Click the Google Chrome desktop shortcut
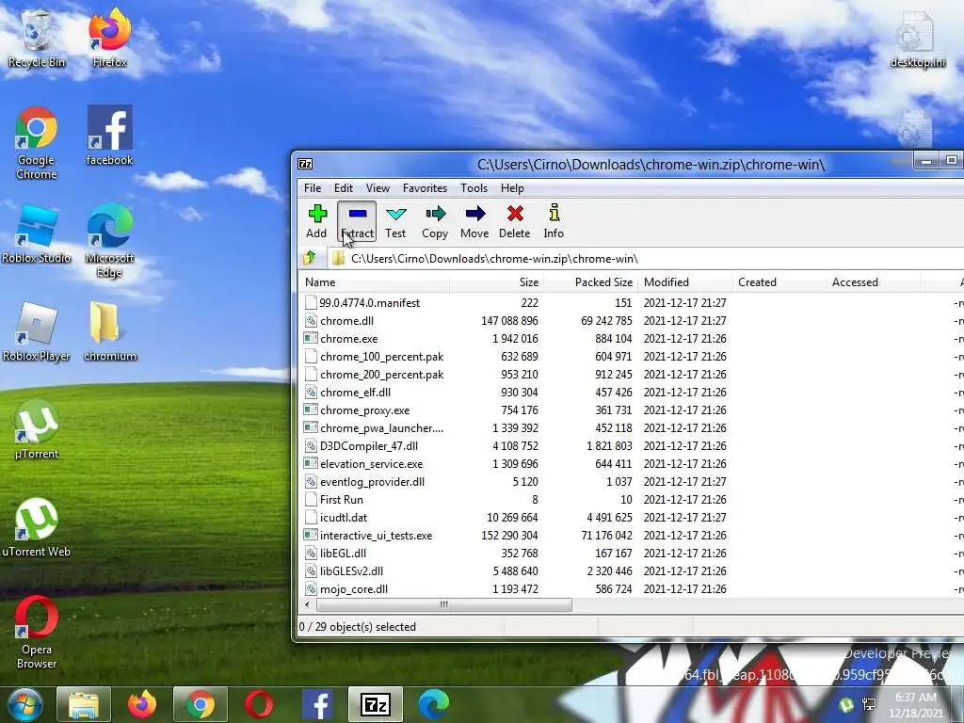 coord(37,143)
